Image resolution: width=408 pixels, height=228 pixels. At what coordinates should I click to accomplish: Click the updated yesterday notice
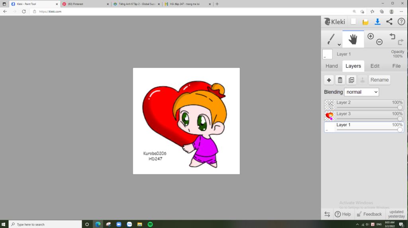click(x=396, y=214)
